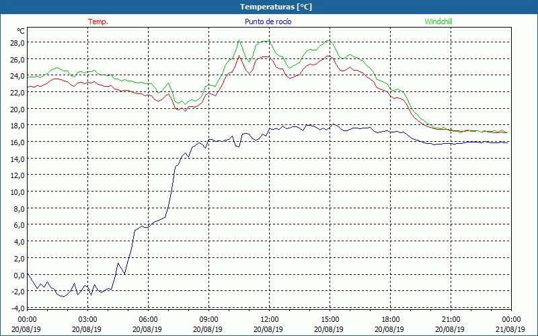Click the blue Punto de rocío legend label

[x=268, y=22]
